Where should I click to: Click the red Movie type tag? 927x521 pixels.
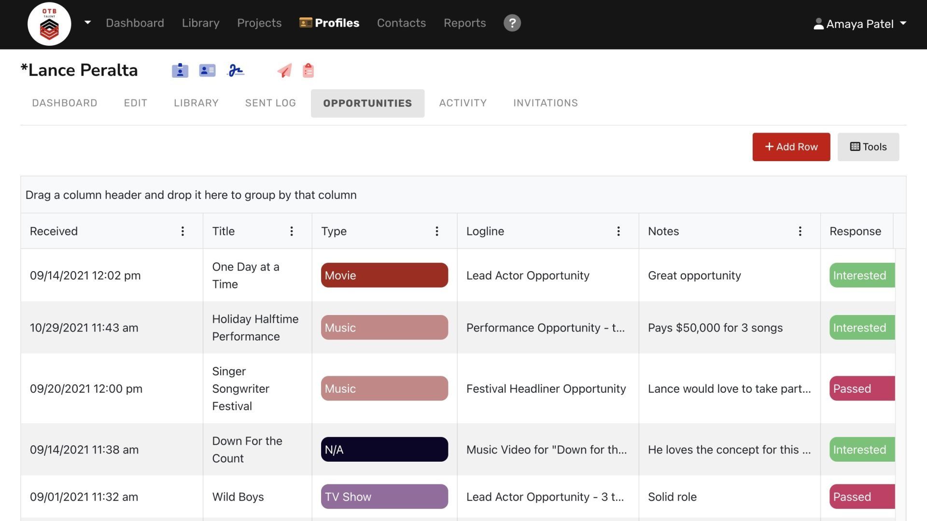[x=384, y=275]
